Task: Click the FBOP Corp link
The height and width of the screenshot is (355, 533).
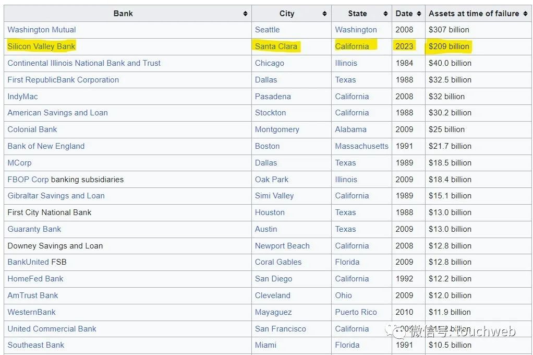Action: coord(28,180)
